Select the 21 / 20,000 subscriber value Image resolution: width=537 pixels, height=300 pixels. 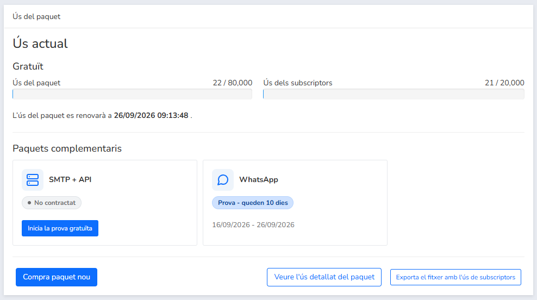click(x=504, y=83)
